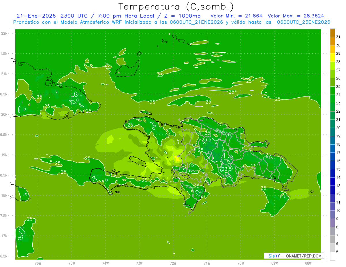346x267 pixels.
Task: Click the '72W' longitude axis label
Action: point(173,263)
